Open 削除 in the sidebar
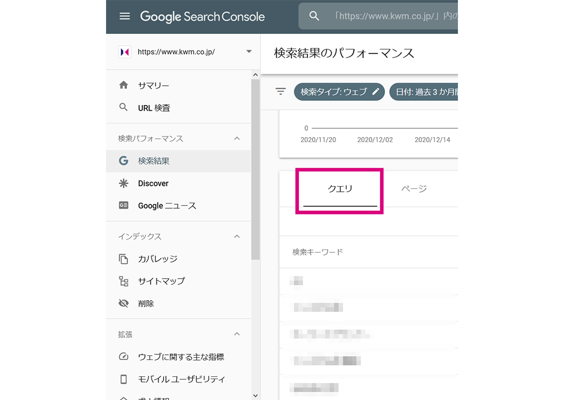The image size is (564, 400). (x=178, y=304)
